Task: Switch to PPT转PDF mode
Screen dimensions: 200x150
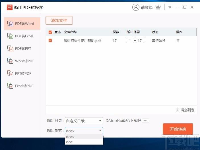Action: pyautogui.click(x=22, y=73)
